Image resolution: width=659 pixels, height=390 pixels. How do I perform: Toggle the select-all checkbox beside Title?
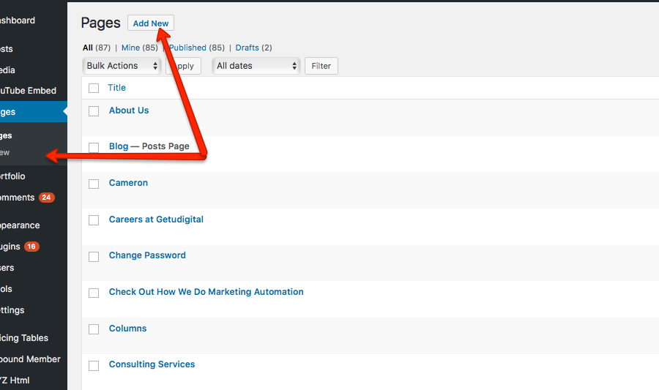point(94,88)
